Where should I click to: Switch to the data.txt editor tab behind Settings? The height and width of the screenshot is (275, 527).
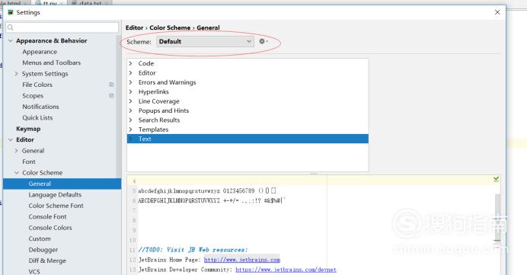click(89, 3)
